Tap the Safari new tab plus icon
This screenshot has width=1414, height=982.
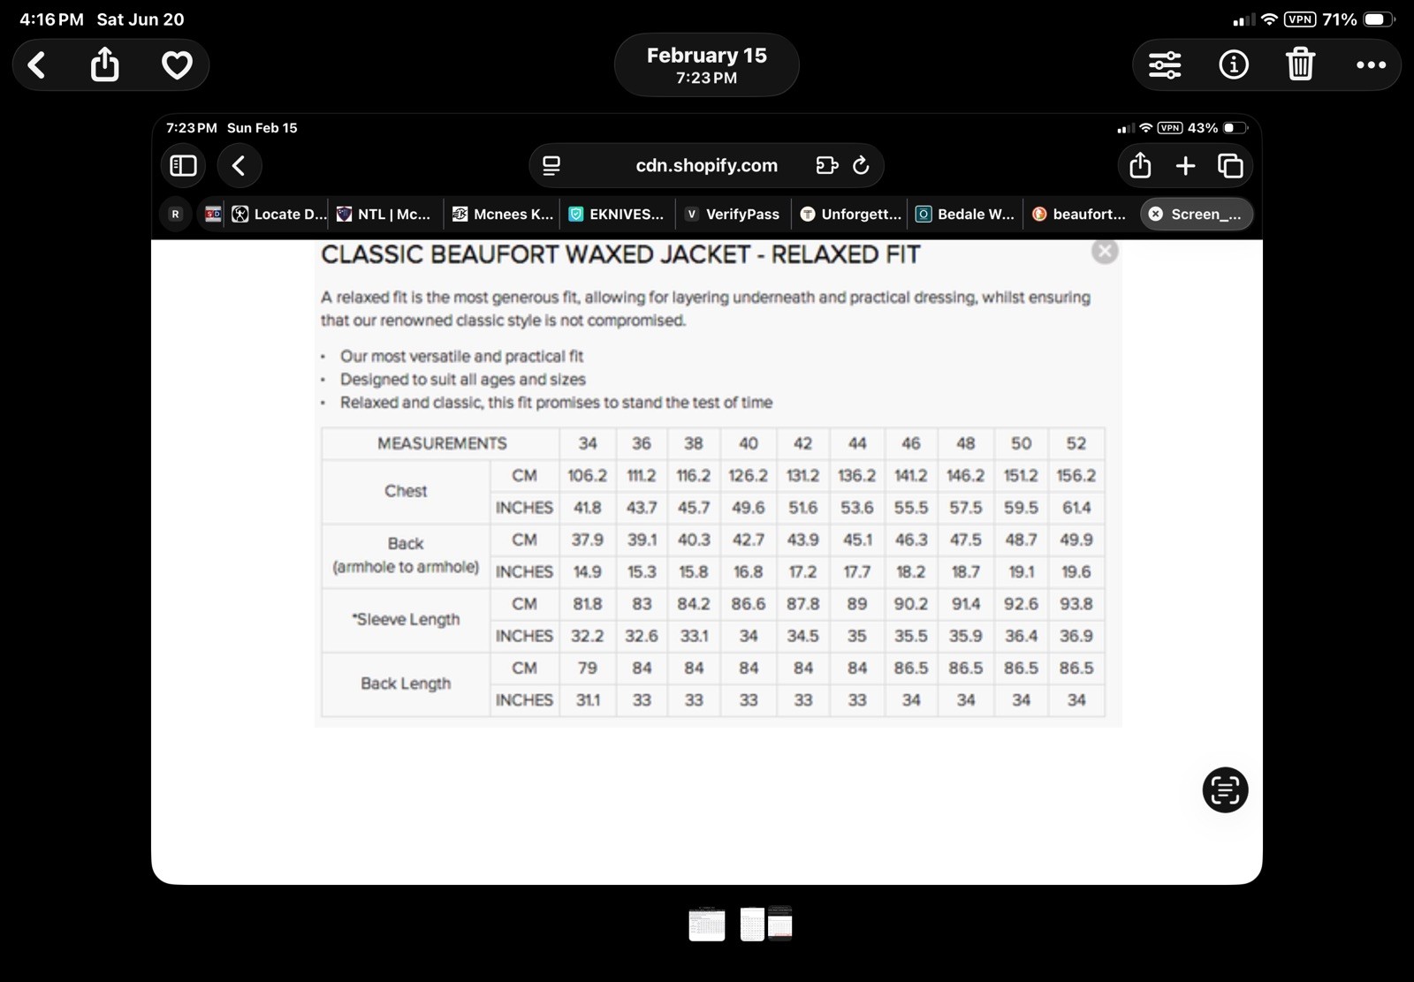[x=1186, y=166]
